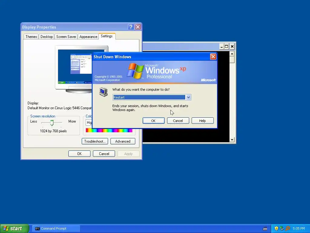Screen dimensions: 310x233
Task: Click the Troubleshoot... button
Action: (x=95, y=141)
